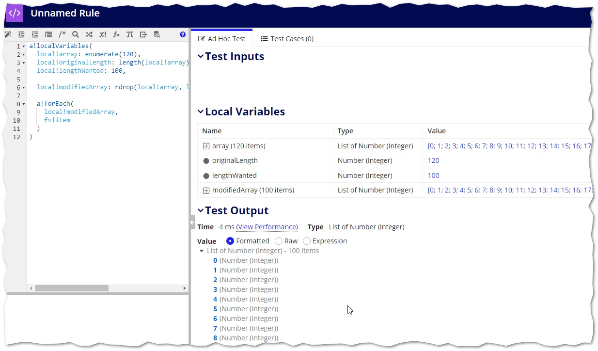Click the pi constant toolbar icon
This screenshot has height=351, width=598.
[x=130, y=34]
